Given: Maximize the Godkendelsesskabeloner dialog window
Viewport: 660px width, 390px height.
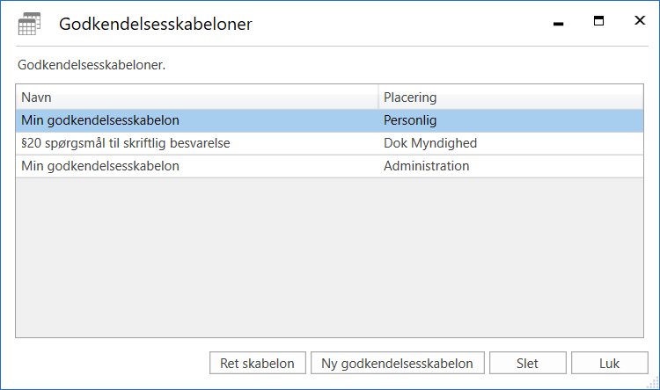Looking at the screenshot, I should 598,22.
